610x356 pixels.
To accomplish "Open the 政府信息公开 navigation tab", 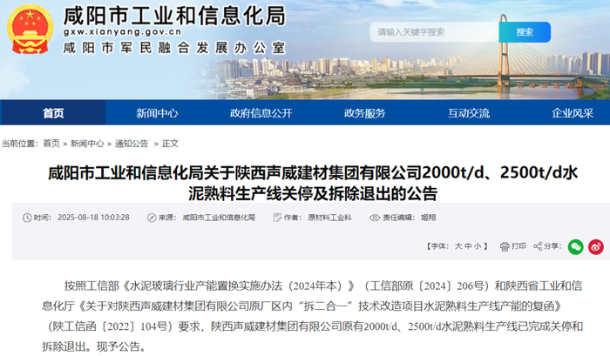I will coord(261,113).
